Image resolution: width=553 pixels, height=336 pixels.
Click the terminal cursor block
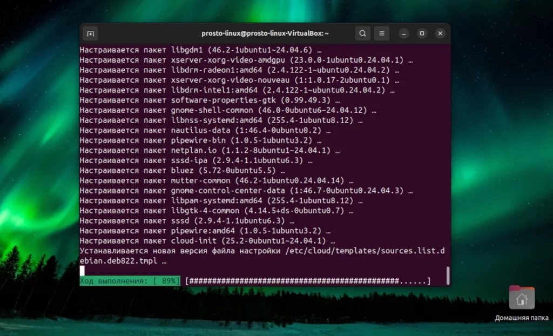pyautogui.click(x=82, y=271)
